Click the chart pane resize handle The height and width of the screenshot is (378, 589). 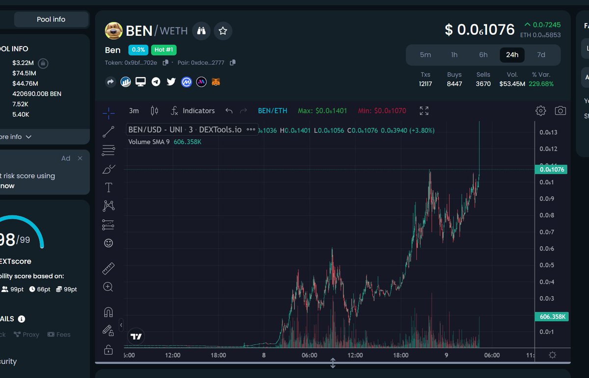333,363
